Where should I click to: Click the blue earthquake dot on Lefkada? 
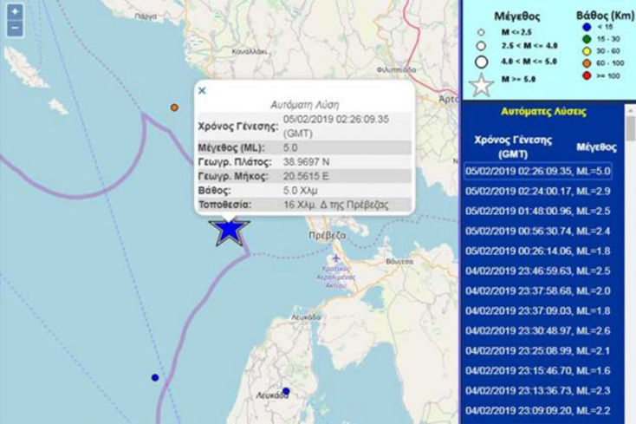[x=285, y=390]
